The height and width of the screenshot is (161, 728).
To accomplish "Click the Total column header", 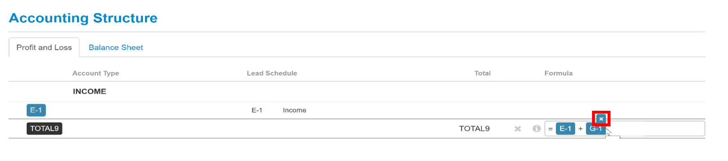I will [482, 73].
